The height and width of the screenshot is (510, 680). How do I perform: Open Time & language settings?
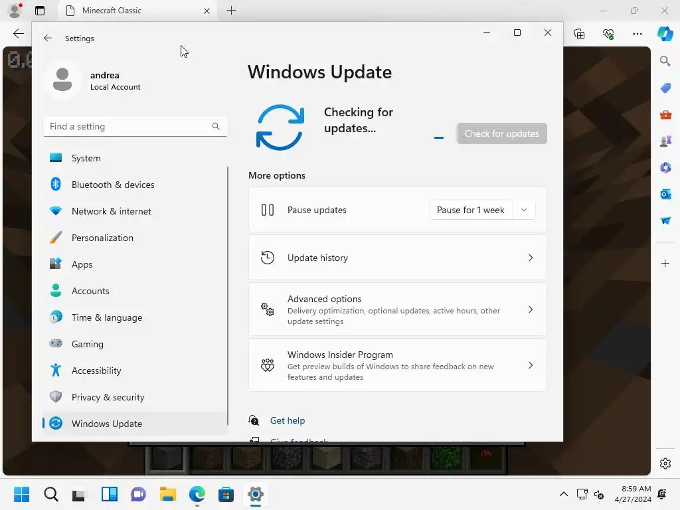135,317
